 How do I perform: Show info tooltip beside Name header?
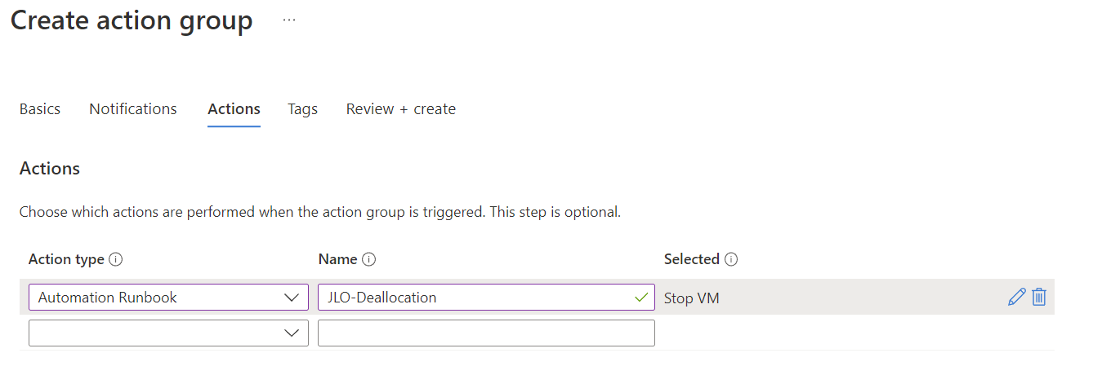coord(369,259)
